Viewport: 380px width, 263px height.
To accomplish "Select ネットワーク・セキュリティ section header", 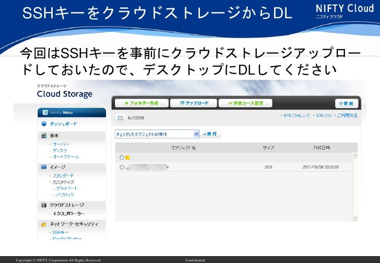I will click(x=72, y=224).
